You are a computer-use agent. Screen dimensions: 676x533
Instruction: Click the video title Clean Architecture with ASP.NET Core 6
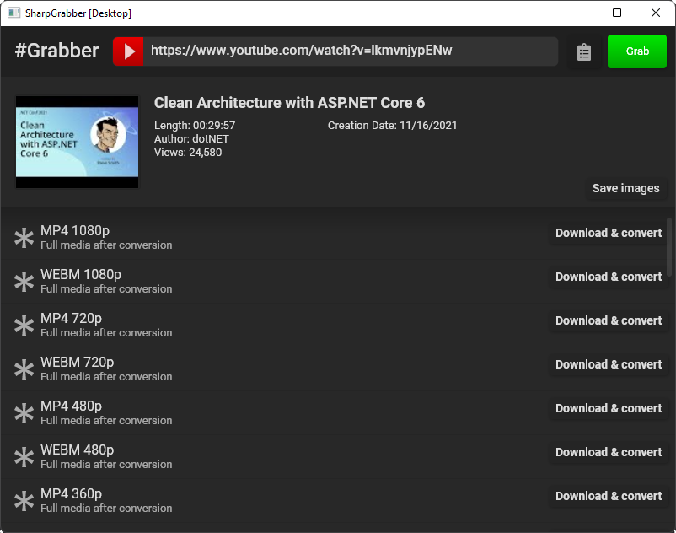tap(291, 102)
